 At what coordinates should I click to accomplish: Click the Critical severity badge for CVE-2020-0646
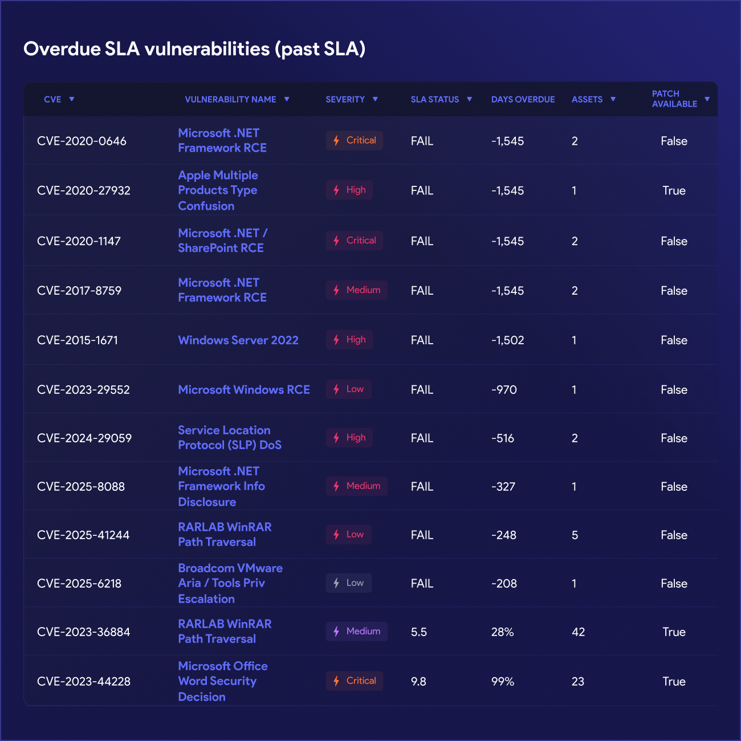(x=354, y=140)
